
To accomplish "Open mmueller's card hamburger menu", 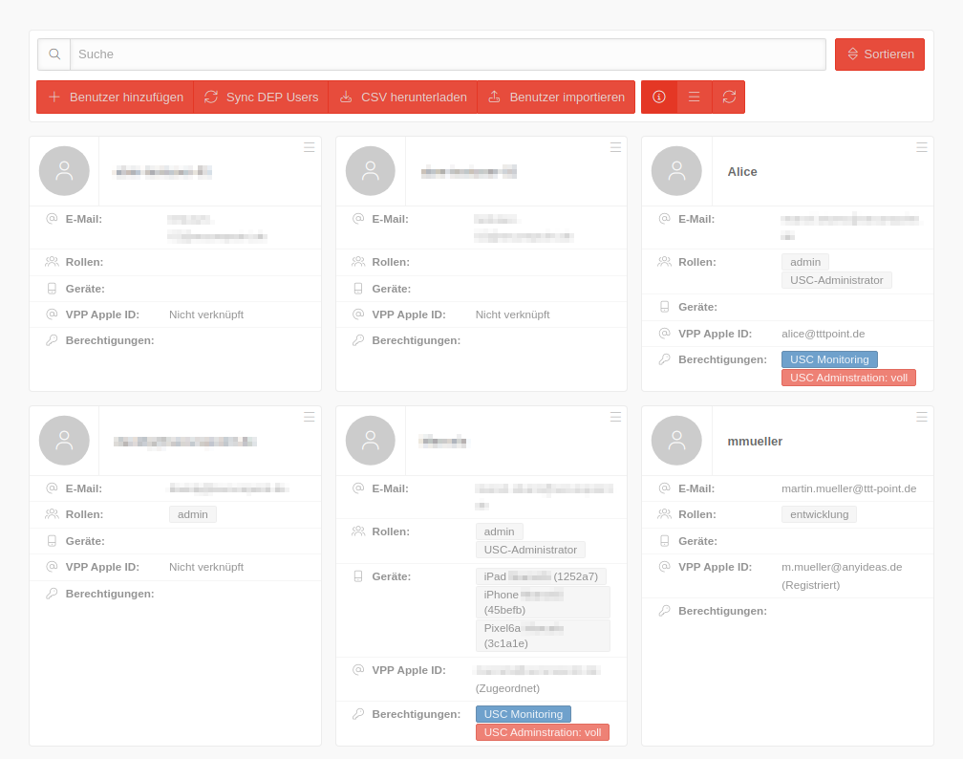I will click(922, 417).
